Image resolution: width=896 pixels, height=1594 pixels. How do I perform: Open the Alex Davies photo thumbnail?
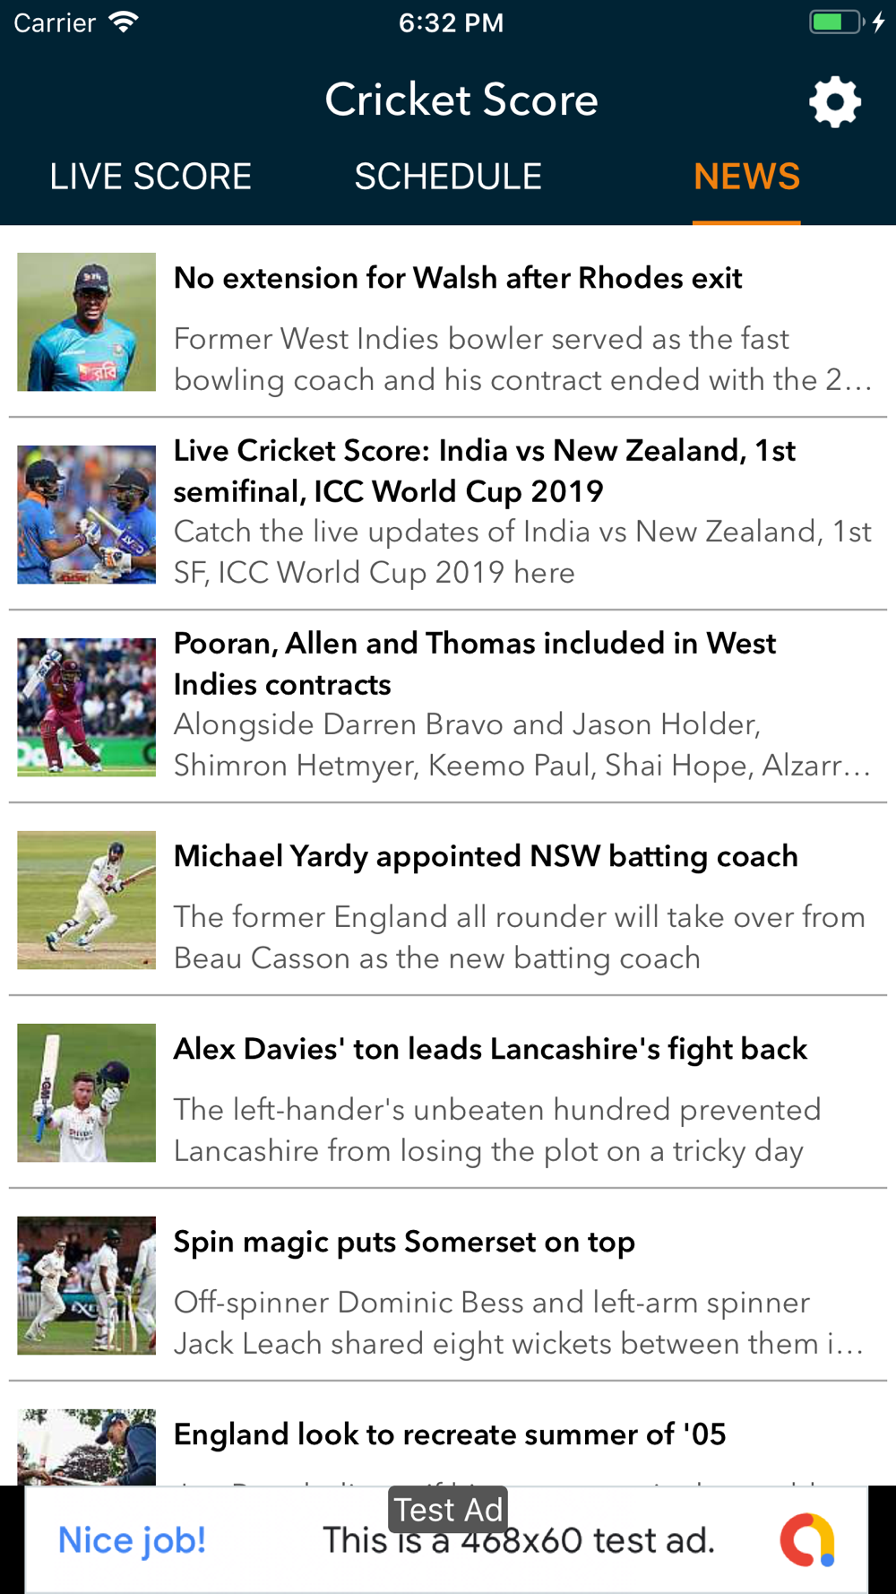tap(86, 1093)
